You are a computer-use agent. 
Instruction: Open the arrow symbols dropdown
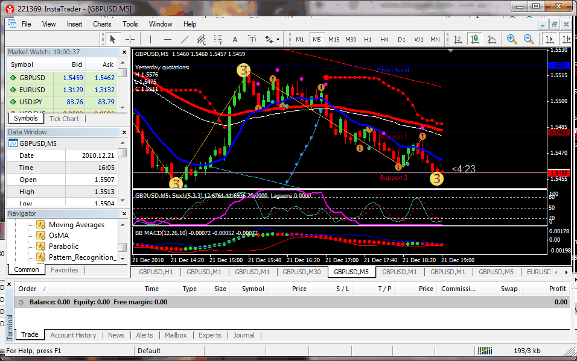click(277, 39)
